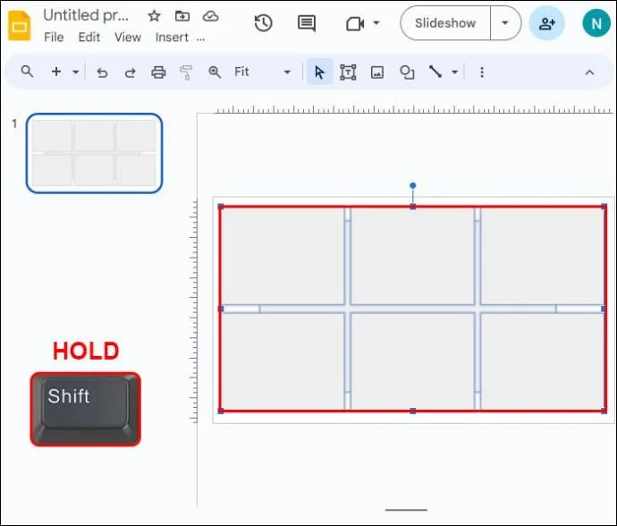Undo the last action
Screen dimensions: 617x526
(x=102, y=72)
